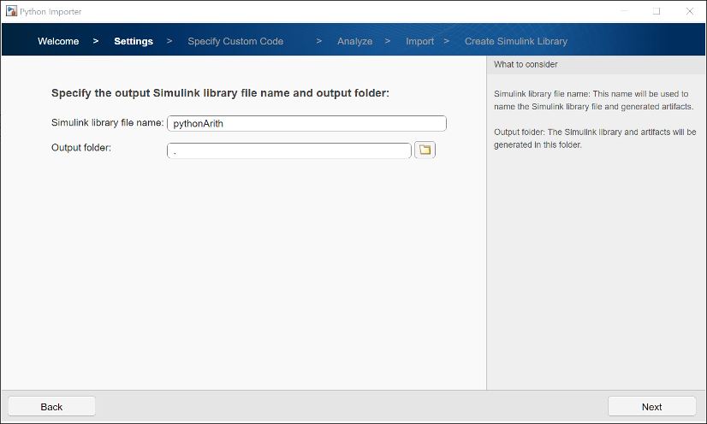Click the Simulink library file name help paragraph
The width and height of the screenshot is (707, 424).
click(x=596, y=100)
